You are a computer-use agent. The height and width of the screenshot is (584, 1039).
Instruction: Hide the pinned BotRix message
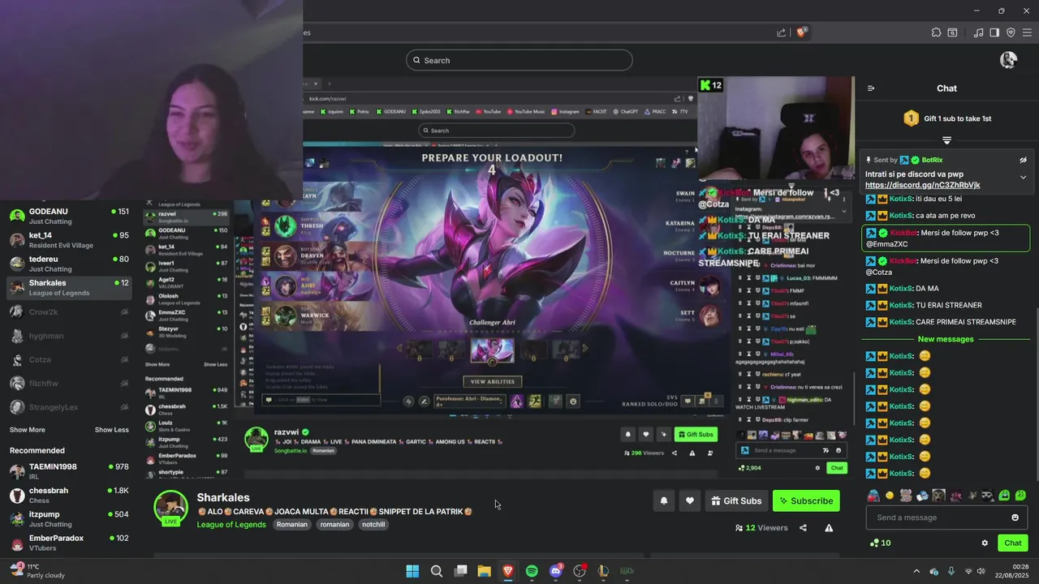tap(1023, 160)
